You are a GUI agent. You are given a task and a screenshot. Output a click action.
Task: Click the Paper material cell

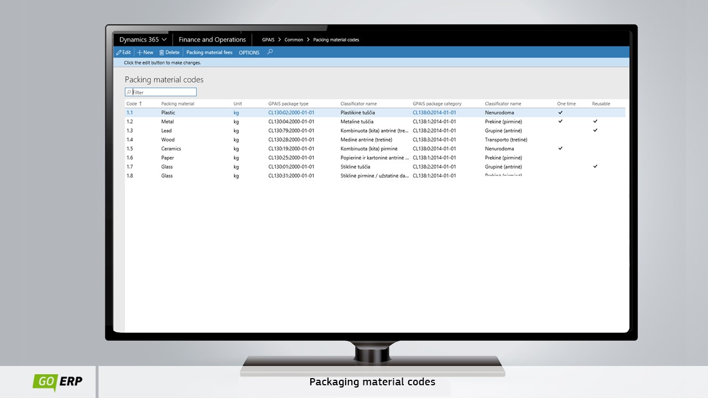tap(168, 158)
